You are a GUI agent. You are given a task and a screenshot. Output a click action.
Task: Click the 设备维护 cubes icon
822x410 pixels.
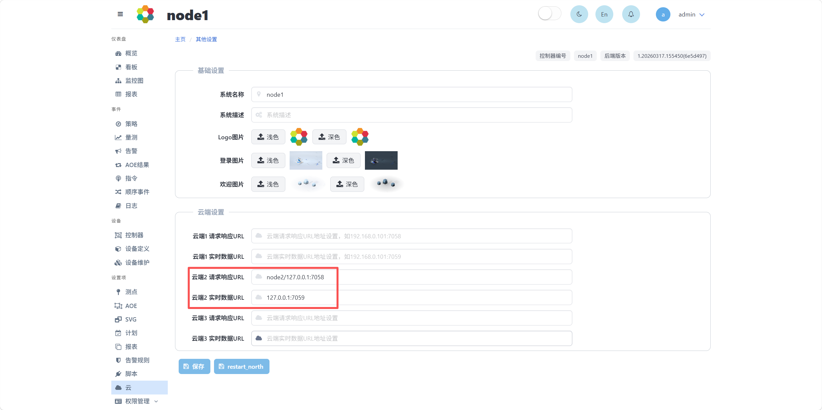coord(118,262)
